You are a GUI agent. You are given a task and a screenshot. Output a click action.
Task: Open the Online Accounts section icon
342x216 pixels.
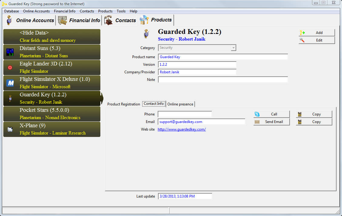(x=9, y=20)
